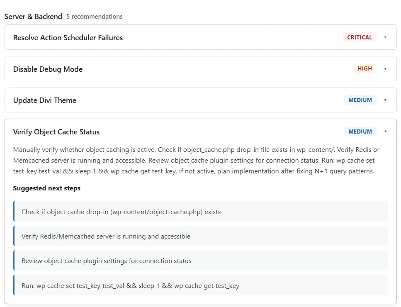Click the CRITICAL severity badge
401x307 pixels.
pyautogui.click(x=359, y=37)
